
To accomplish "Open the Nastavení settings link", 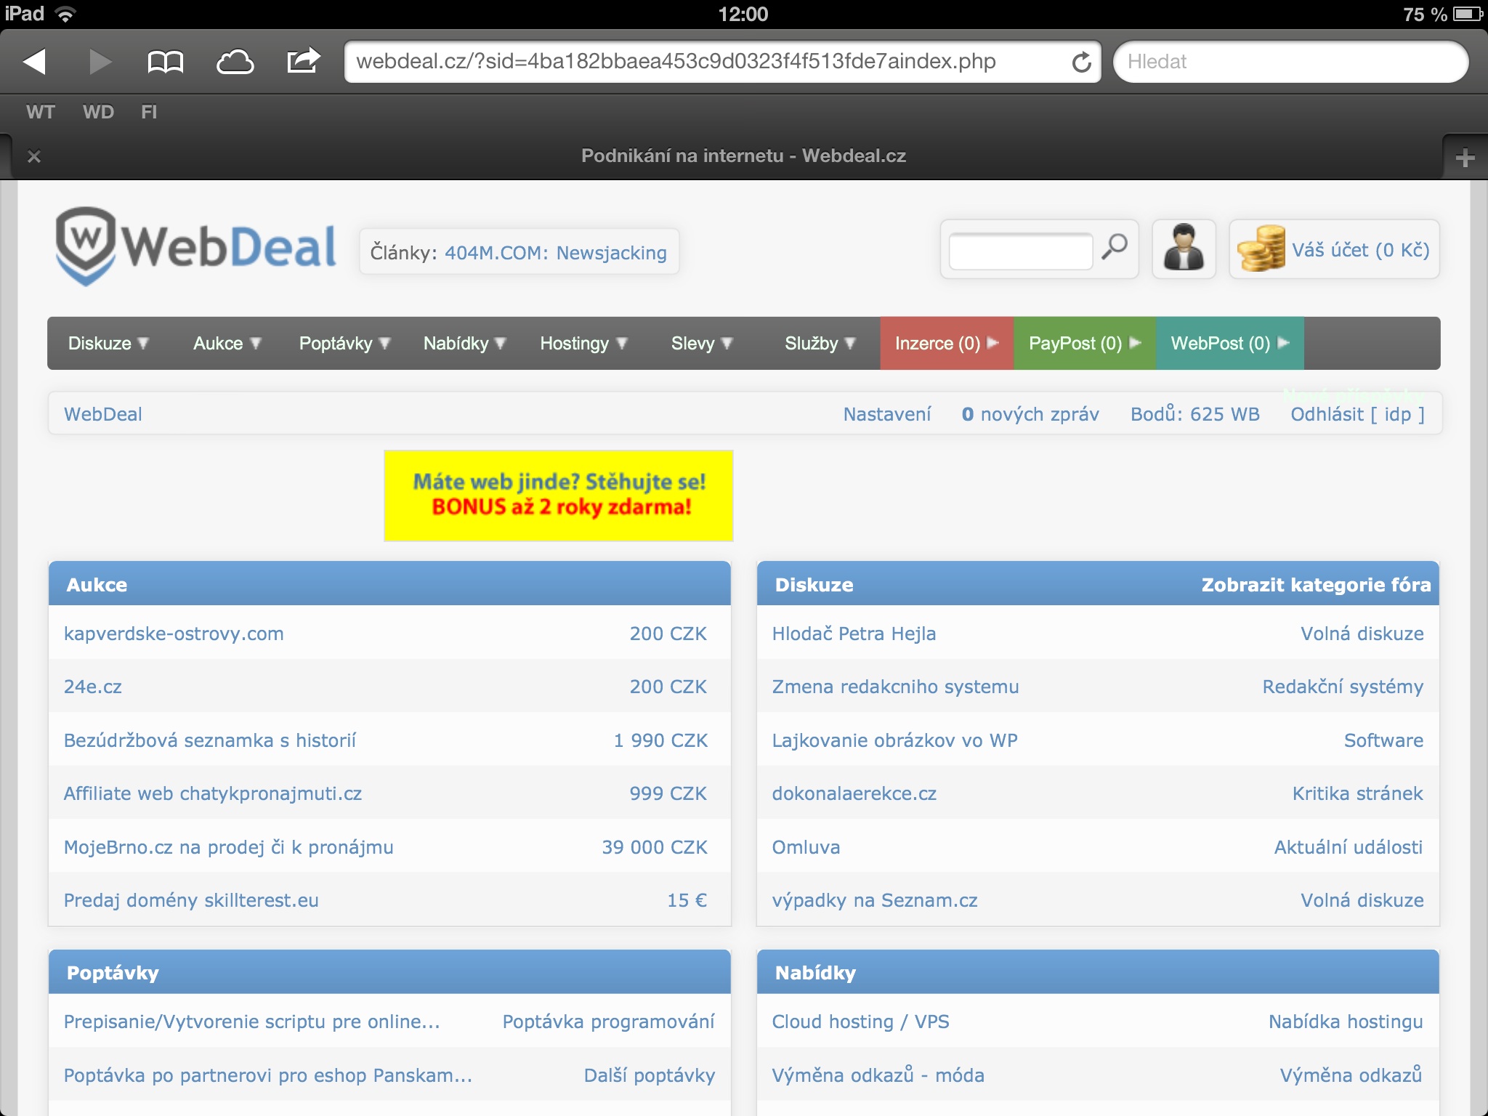I will click(886, 414).
